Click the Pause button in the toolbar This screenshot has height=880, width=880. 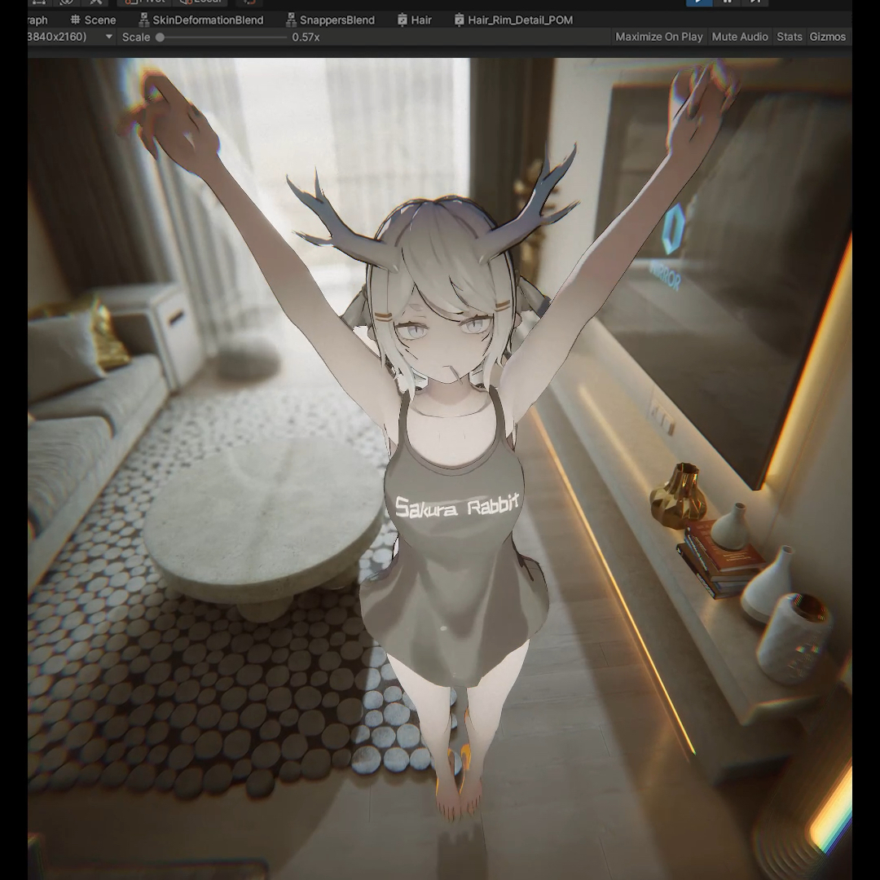click(x=728, y=2)
